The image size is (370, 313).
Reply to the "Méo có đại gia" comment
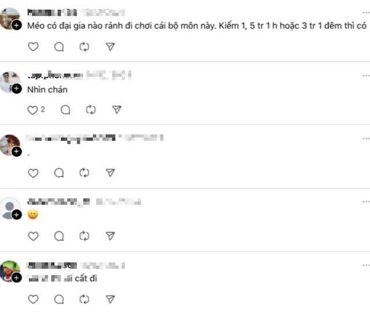(59, 47)
